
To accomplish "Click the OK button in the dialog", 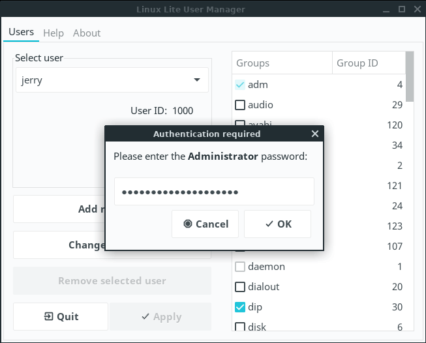I will pos(277,224).
